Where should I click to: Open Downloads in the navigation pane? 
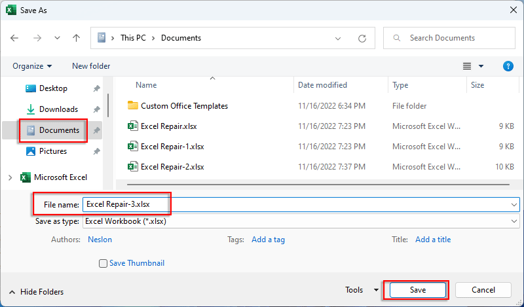pos(58,109)
